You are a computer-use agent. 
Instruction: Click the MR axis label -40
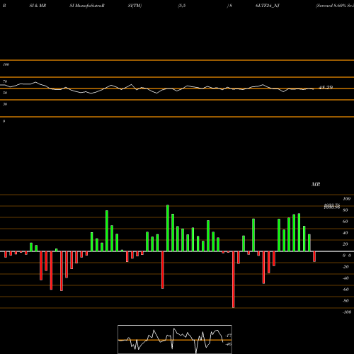click(346, 278)
